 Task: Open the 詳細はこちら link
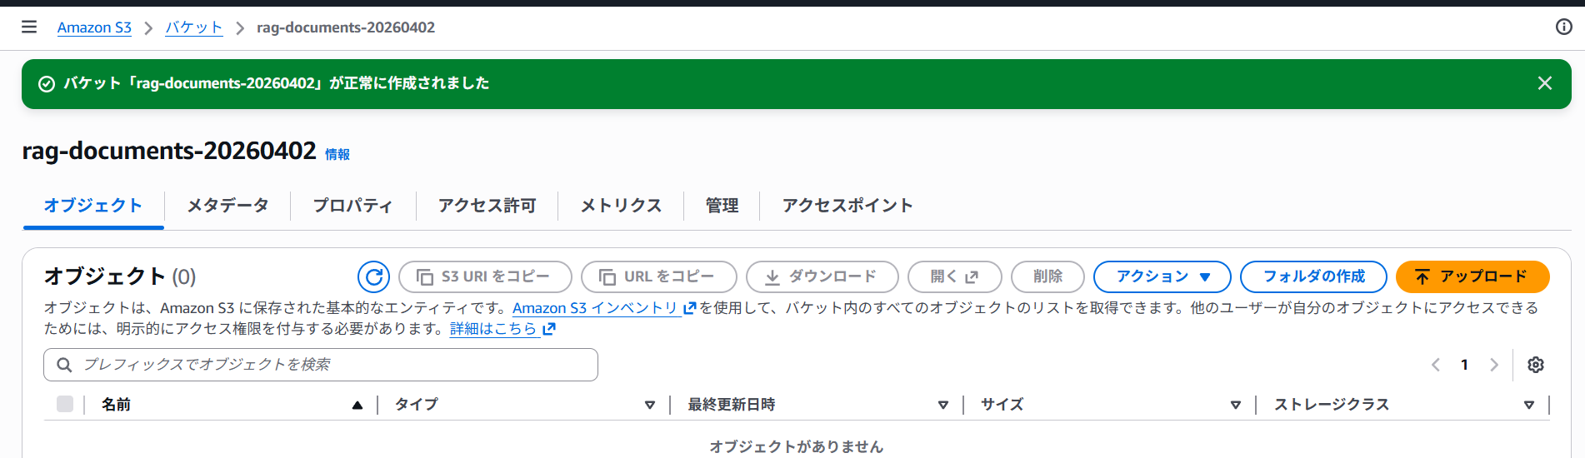(502, 329)
